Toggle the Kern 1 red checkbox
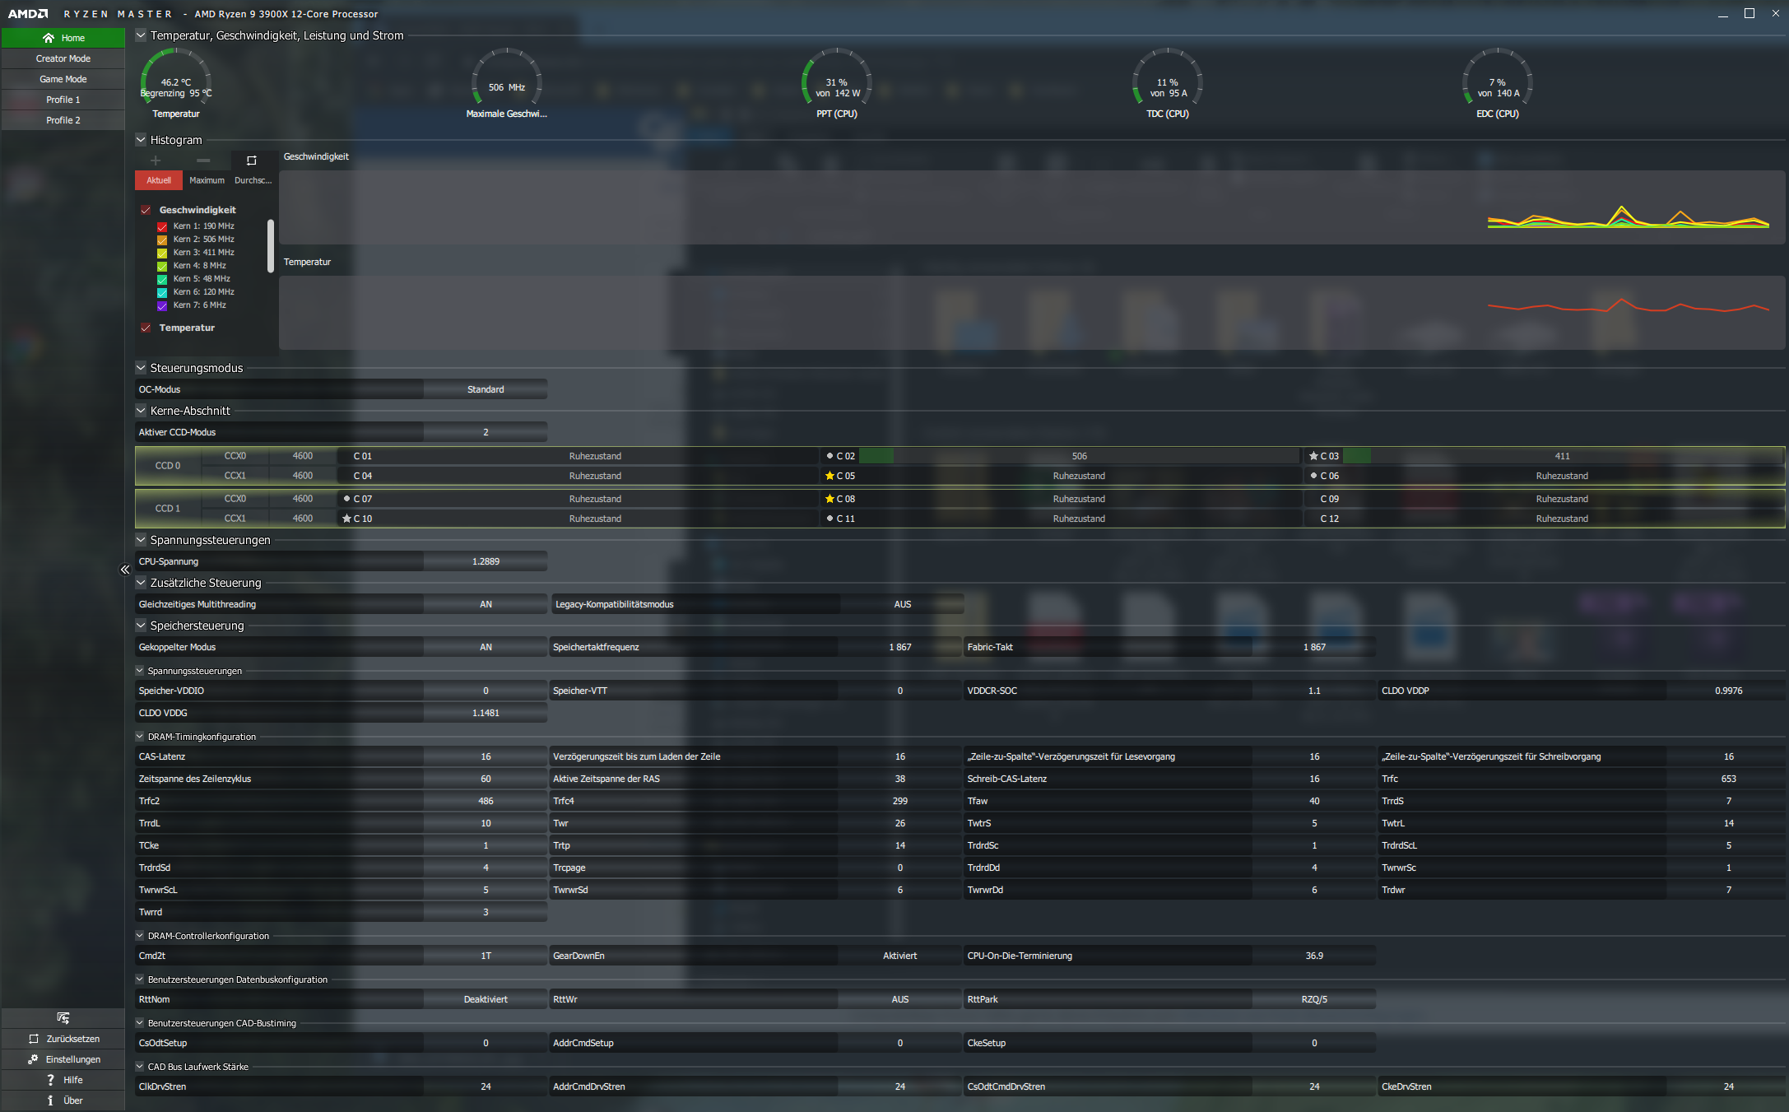 click(162, 226)
